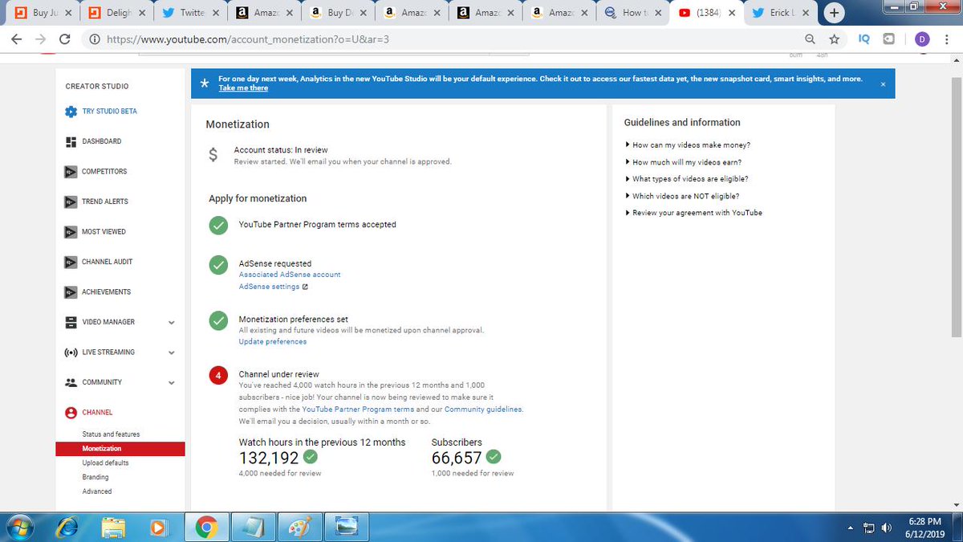Screen dimensions: 963x542
Task: Click the Live Streaming broadcast icon
Action: [71, 352]
